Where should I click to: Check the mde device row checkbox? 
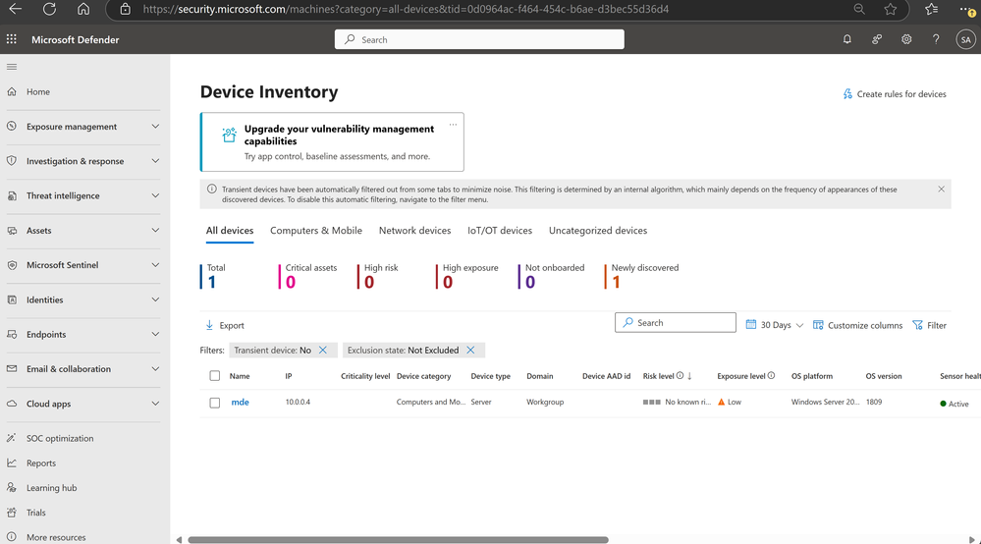pyautogui.click(x=215, y=403)
